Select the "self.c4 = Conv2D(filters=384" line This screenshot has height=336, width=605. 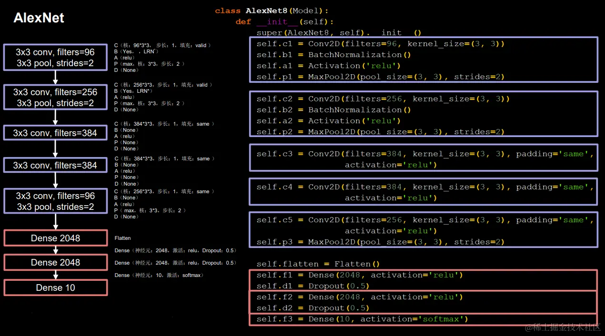pos(425,187)
